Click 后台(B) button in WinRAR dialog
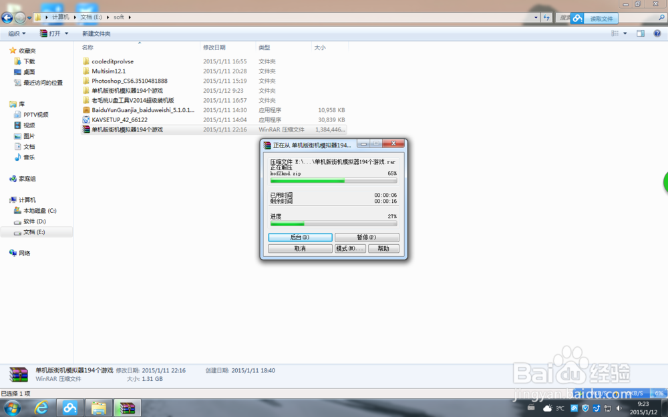This screenshot has width=668, height=417. click(300, 237)
